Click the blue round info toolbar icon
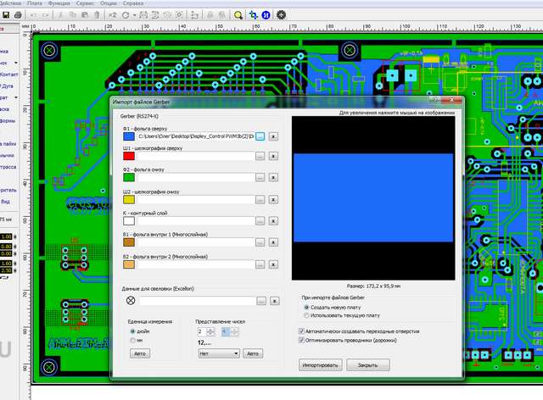The width and height of the screenshot is (543, 400). coord(265,14)
